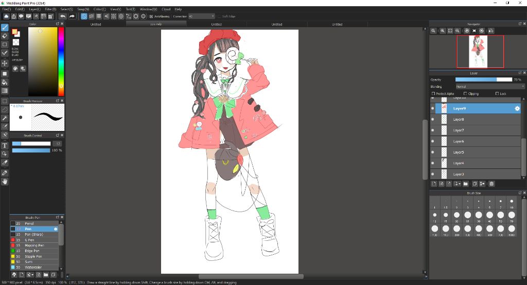This screenshot has height=285, width=527.
Task: Open the Correction value dropdown
Action: click(x=201, y=16)
